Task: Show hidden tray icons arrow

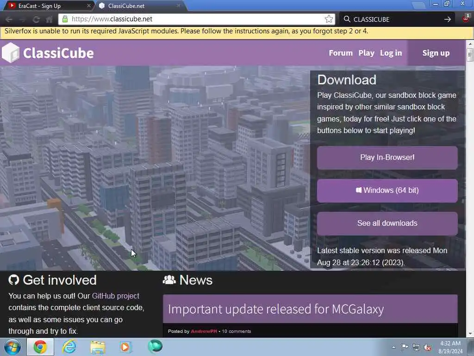Action: coord(393,347)
